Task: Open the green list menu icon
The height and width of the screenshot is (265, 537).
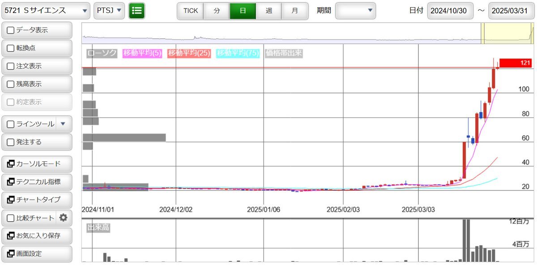Action: (x=136, y=11)
